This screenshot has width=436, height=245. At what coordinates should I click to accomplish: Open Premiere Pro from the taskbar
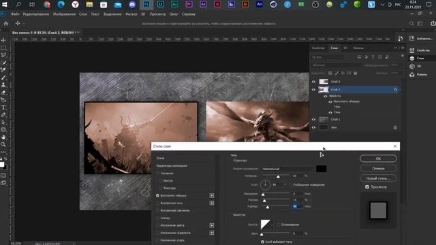click(x=189, y=4)
